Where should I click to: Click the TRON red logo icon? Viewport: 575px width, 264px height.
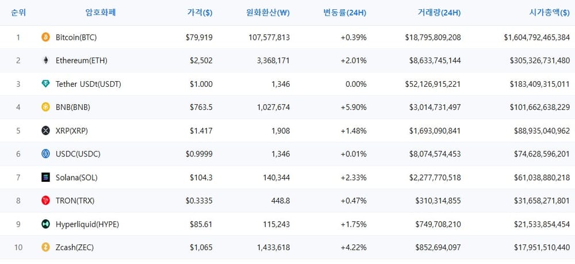45,201
